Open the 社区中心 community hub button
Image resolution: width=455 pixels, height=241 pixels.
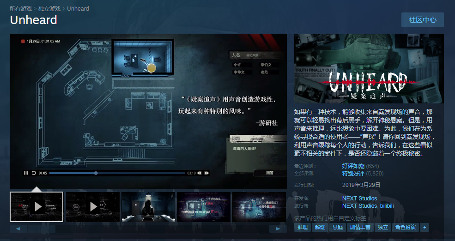click(423, 20)
